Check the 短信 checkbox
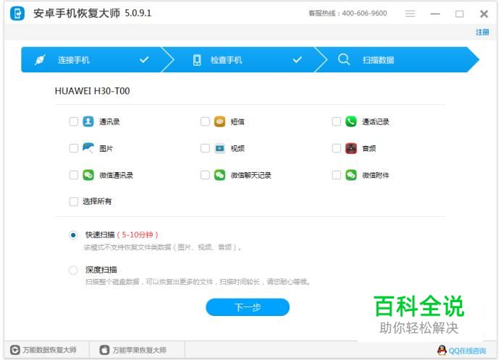This screenshot has height=360, width=501. click(205, 121)
